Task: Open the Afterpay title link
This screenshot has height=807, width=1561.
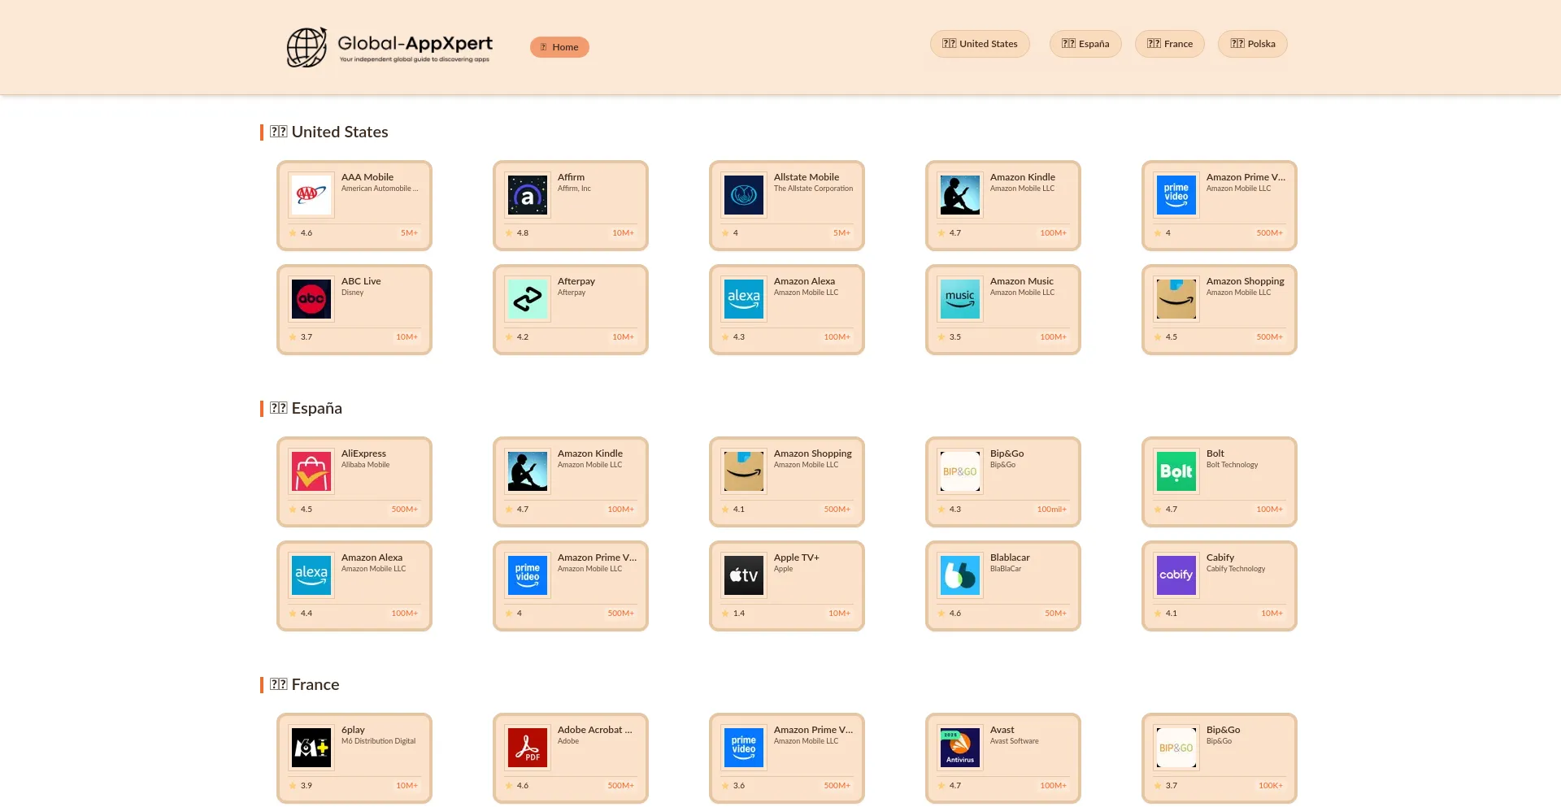Action: [576, 281]
